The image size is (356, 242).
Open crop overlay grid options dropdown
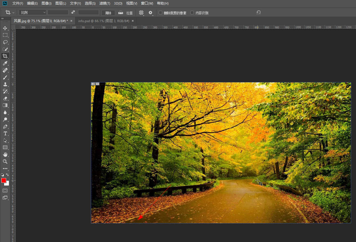[x=141, y=13]
